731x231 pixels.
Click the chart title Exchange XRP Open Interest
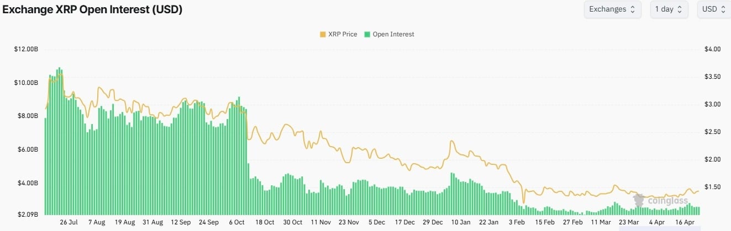(x=93, y=9)
